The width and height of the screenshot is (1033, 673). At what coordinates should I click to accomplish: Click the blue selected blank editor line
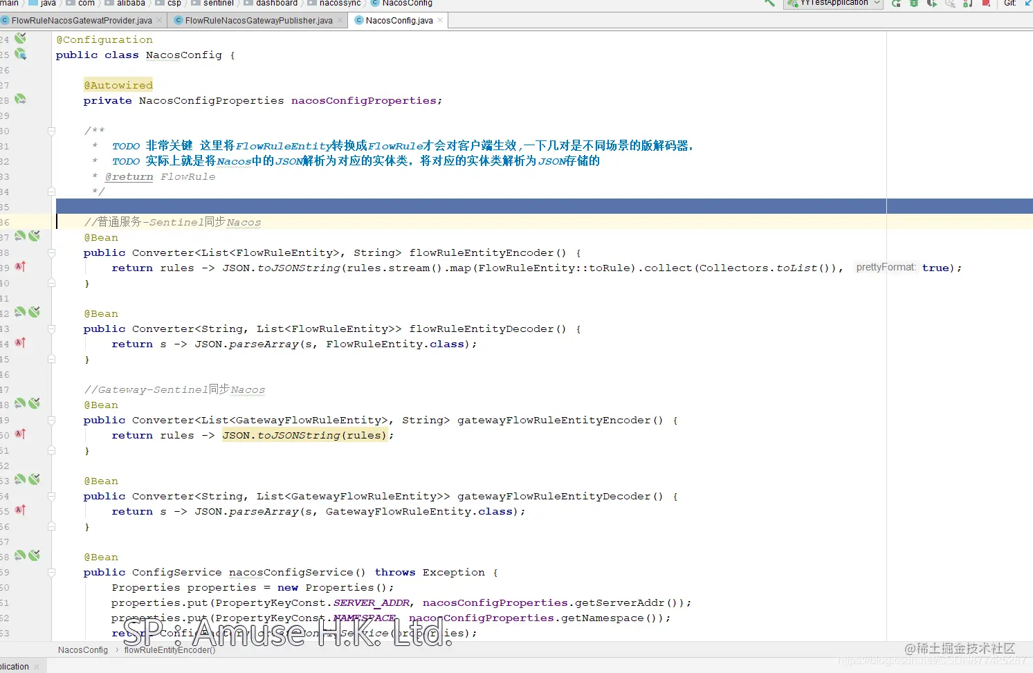(x=544, y=206)
